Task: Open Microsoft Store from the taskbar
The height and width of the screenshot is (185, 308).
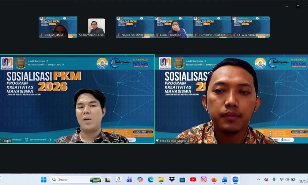Action: click(x=182, y=180)
